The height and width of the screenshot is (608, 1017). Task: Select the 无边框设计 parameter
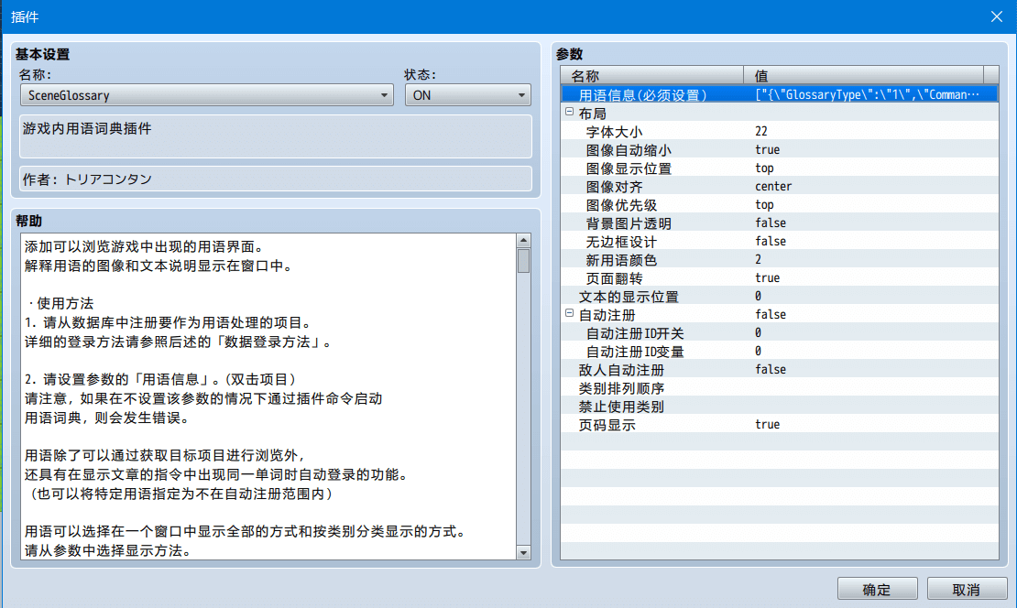779,241
